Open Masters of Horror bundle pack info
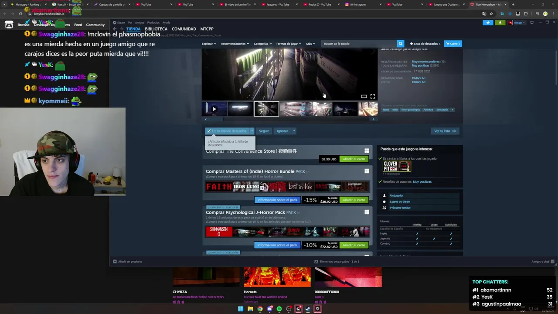This screenshot has height=314, width=558. pyautogui.click(x=277, y=200)
